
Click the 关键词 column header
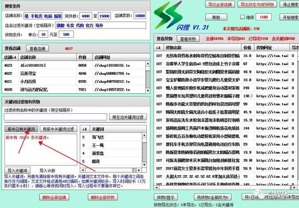click(118, 129)
